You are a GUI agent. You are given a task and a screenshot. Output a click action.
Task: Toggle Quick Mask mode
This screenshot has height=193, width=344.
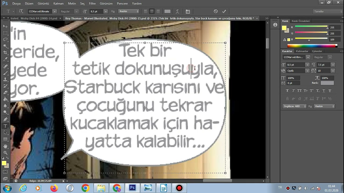point(5,172)
